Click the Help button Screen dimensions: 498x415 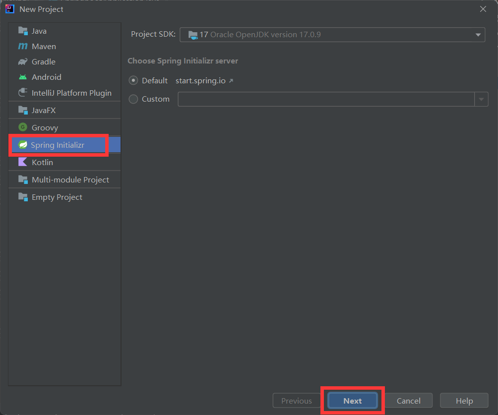click(x=464, y=401)
